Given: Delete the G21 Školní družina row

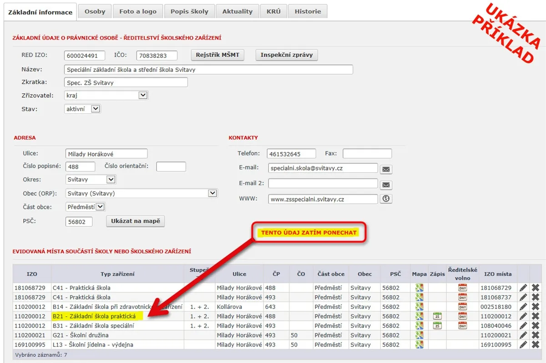Looking at the screenshot, I should pyautogui.click(x=536, y=335).
